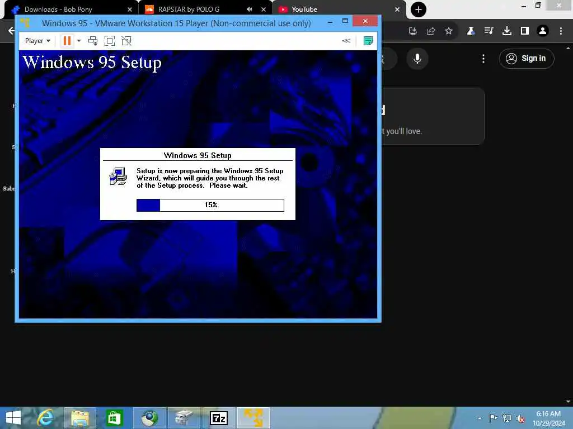Close the Downloads - Bob Pony tab
Image resolution: width=573 pixels, height=429 pixels.
(130, 9)
